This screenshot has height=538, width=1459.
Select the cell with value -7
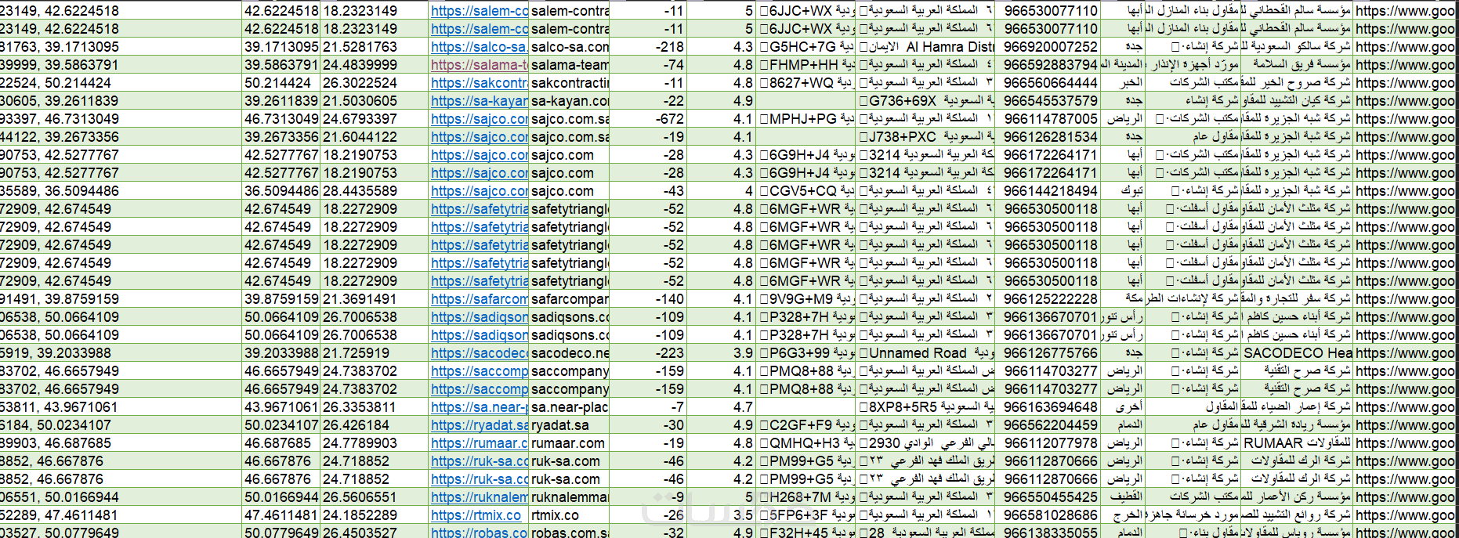pyautogui.click(x=649, y=407)
